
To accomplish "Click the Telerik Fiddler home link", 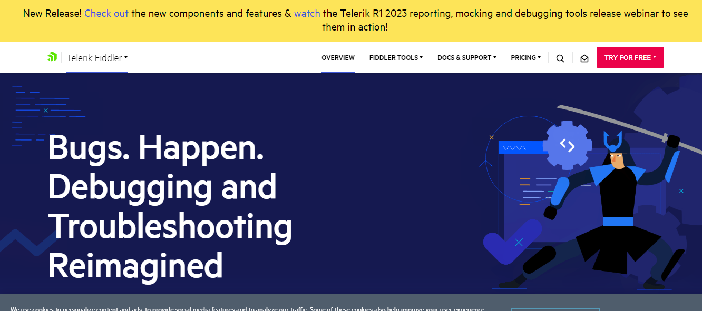I will tap(96, 58).
